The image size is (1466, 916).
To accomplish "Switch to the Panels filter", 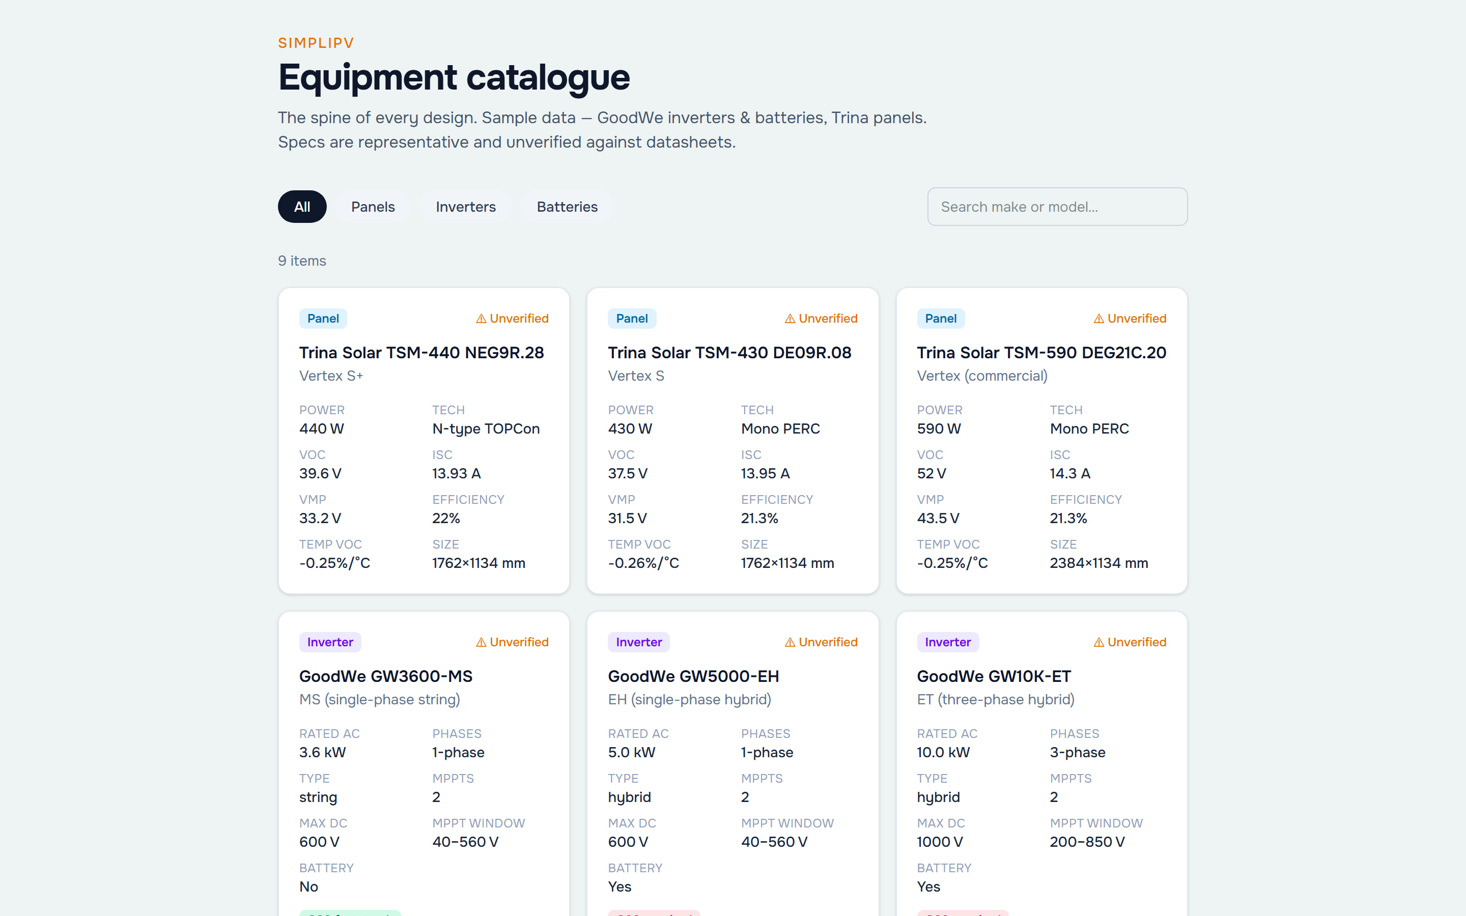I will 373,207.
